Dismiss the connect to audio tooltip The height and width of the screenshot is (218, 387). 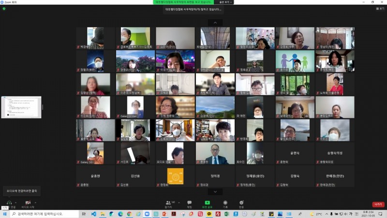21,191
